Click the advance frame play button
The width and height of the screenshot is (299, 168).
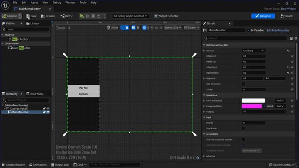88,16
